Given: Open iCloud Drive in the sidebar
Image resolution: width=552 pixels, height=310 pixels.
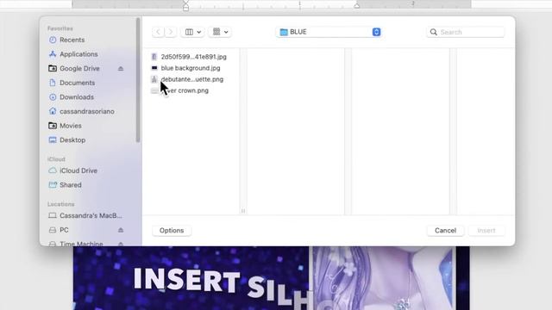Looking at the screenshot, I should click(x=78, y=170).
